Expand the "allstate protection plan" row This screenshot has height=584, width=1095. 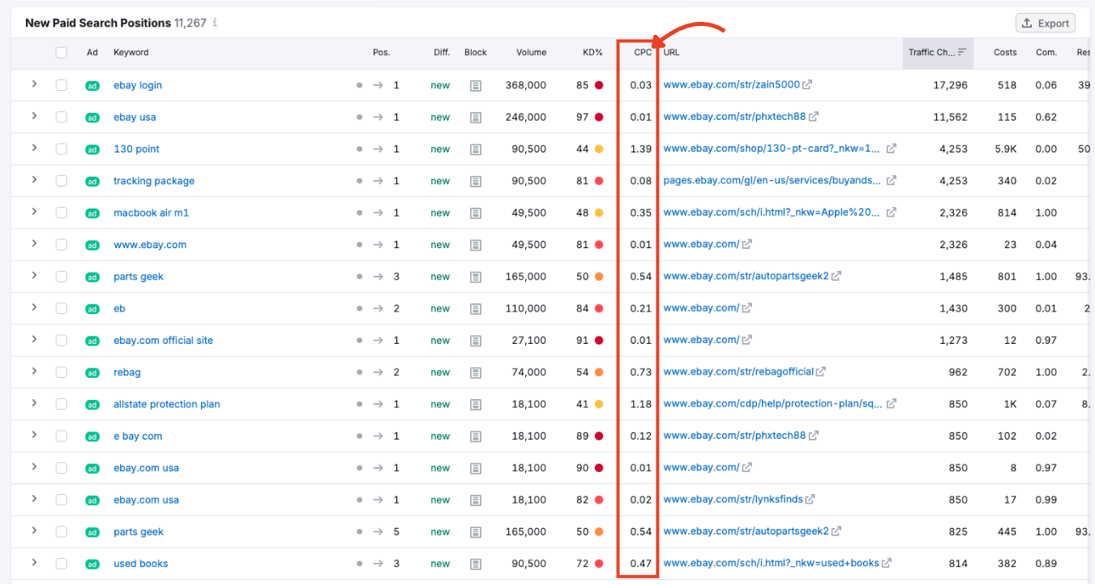tap(34, 403)
